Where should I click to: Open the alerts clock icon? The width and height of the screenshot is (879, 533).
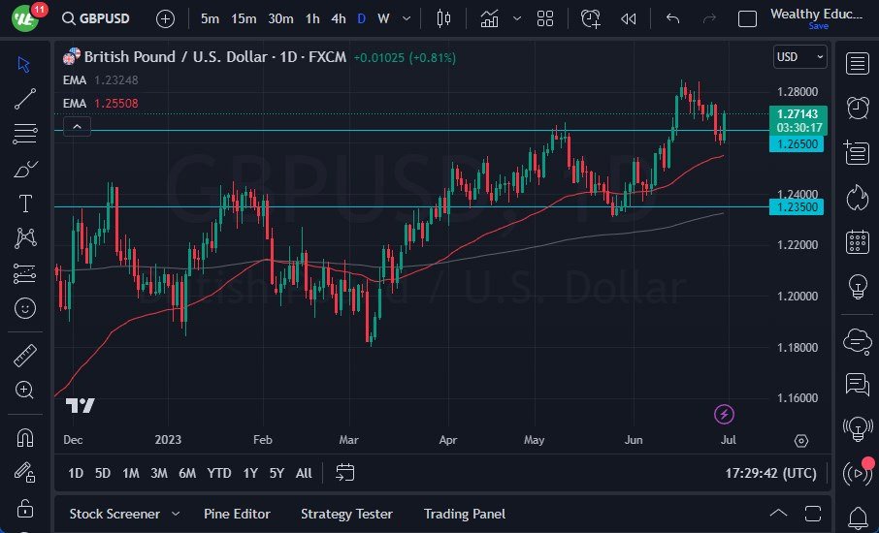(857, 108)
